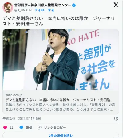Viewport: 123px width, 138px height.
Task: Open the article preview photo of the speaker
Action: coord(61,59)
